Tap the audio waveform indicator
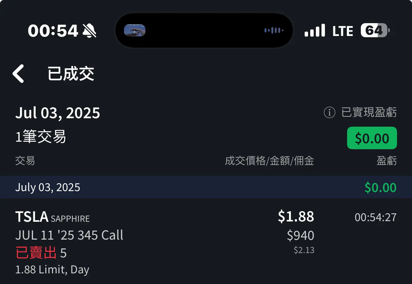This screenshot has height=284, width=412. (274, 30)
